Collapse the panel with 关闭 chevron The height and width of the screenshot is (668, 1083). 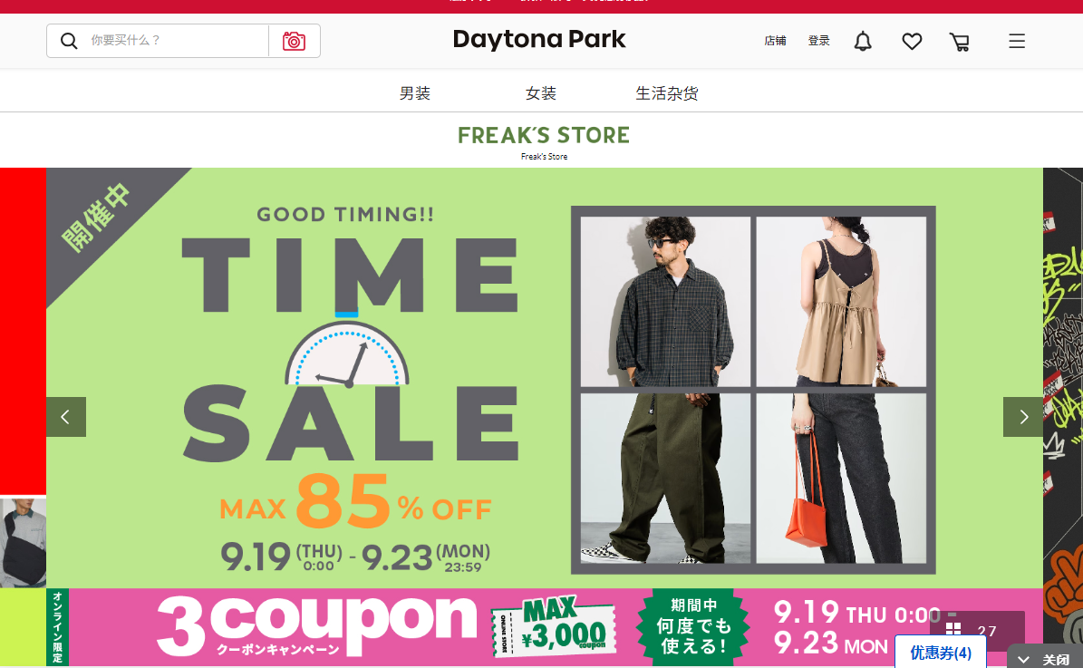pyautogui.click(x=1045, y=658)
